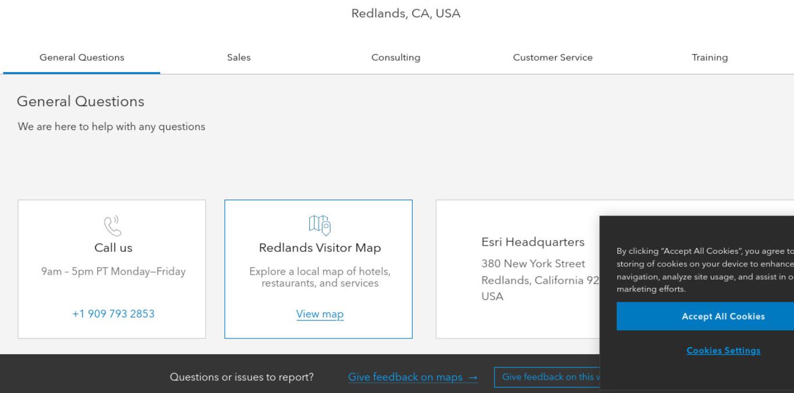Follow the Give feedback on maps link
The height and width of the screenshot is (393, 794).
point(413,377)
